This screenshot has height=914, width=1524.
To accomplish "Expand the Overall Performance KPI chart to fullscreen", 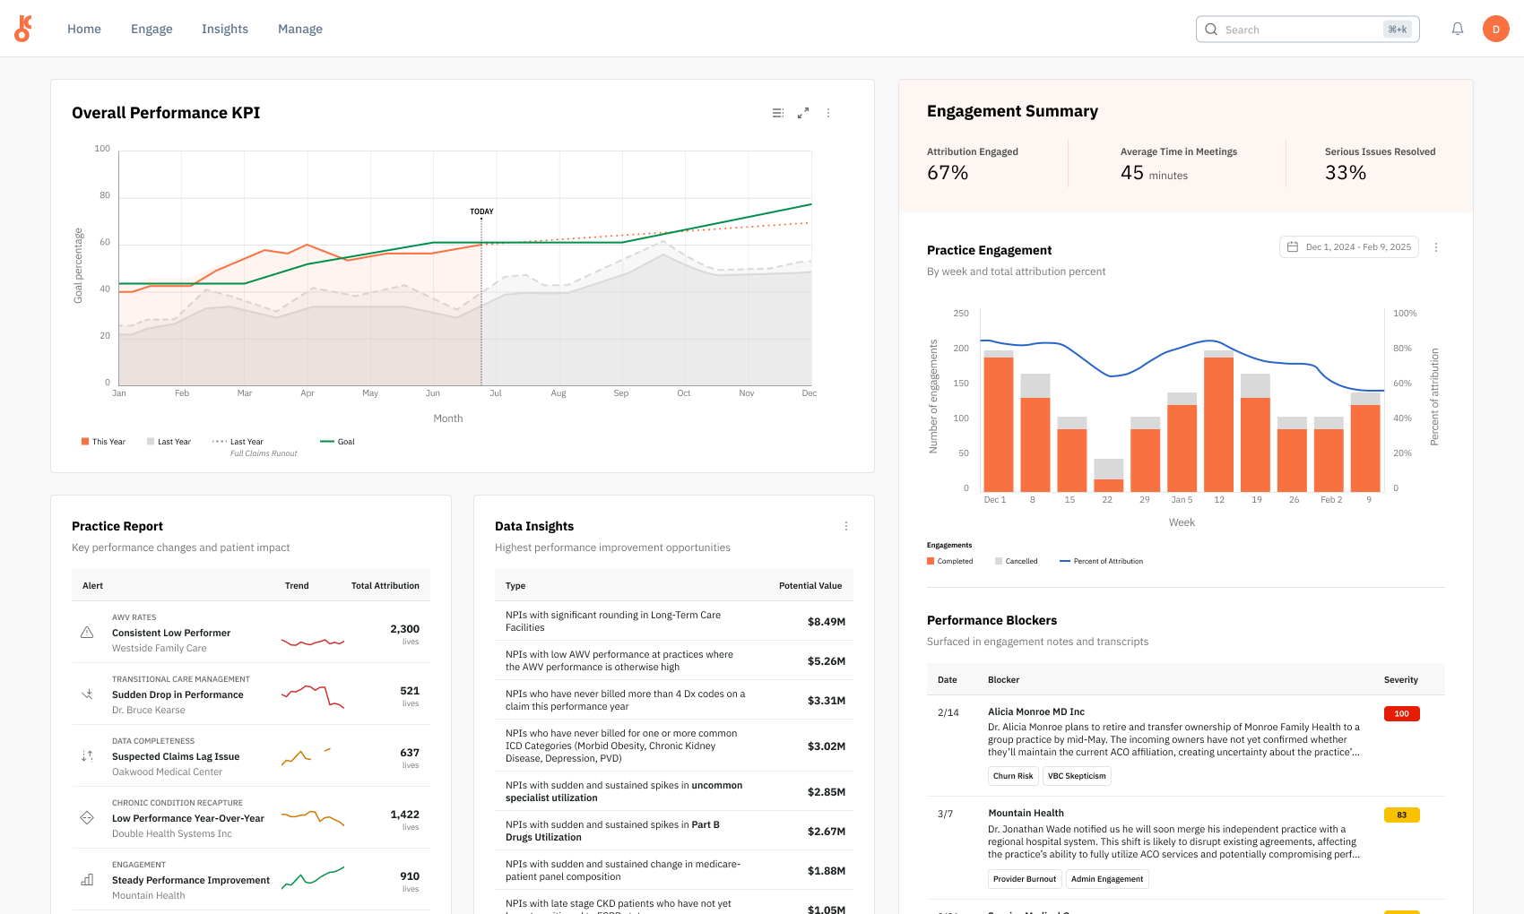I will click(x=803, y=113).
